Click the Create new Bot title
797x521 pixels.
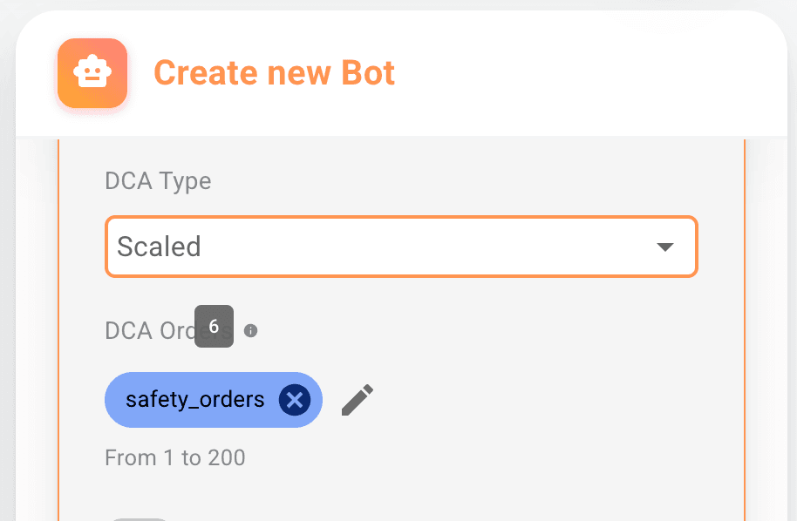(x=274, y=73)
